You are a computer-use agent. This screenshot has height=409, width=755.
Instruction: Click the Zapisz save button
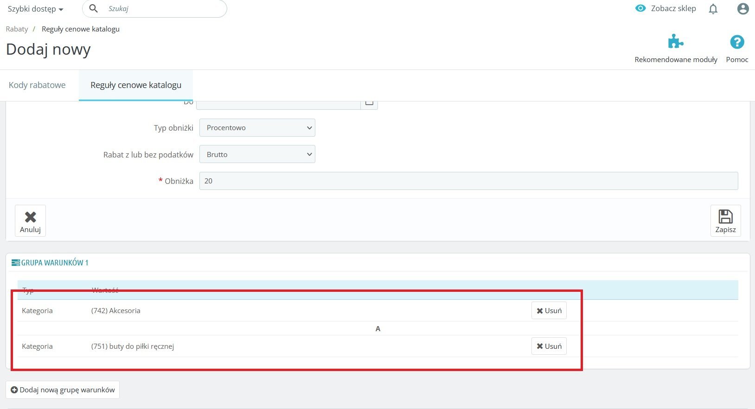pos(725,220)
